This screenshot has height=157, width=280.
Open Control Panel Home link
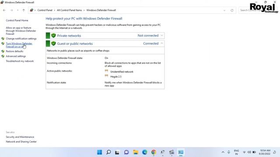(x=17, y=20)
